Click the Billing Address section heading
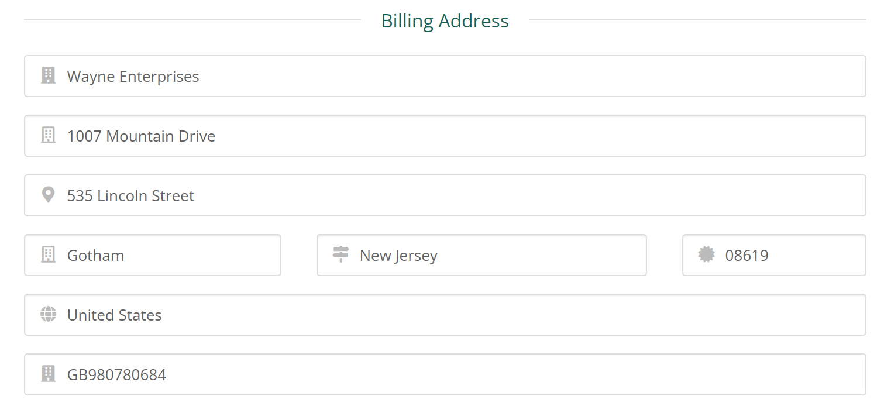Screen dimensions: 891x413 point(445,21)
